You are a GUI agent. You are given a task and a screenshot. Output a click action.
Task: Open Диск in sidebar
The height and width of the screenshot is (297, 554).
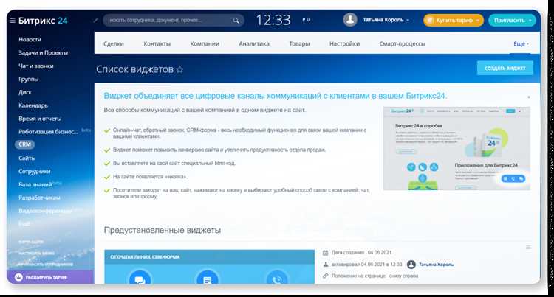coord(25,92)
